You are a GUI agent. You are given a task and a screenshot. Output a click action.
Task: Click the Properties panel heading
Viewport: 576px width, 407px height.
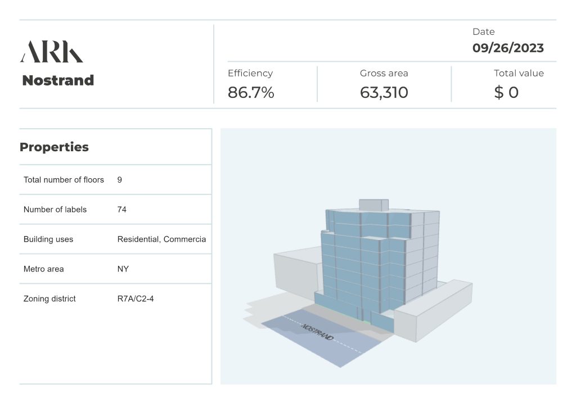tap(54, 147)
